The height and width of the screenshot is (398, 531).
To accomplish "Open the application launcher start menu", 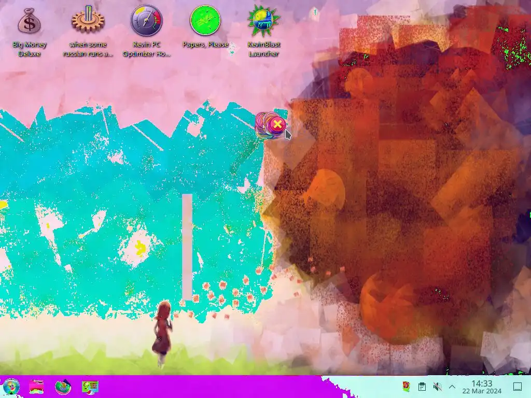I will point(11,387).
